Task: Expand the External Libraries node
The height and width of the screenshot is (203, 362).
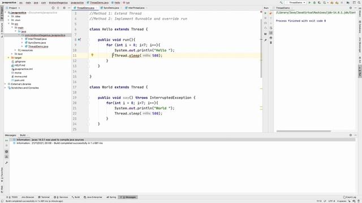Action: [5, 84]
